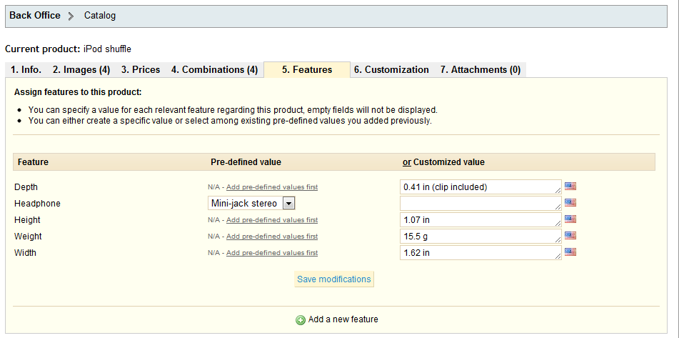679x338 pixels.
Task: Switch to the 1. Info. tab
Action: (26, 70)
